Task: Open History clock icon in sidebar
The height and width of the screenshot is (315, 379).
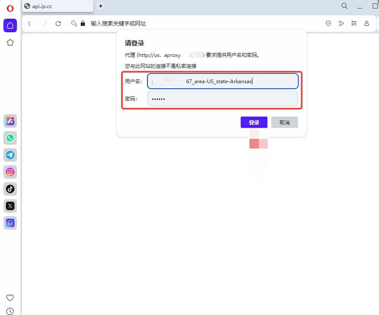Action: pyautogui.click(x=10, y=311)
